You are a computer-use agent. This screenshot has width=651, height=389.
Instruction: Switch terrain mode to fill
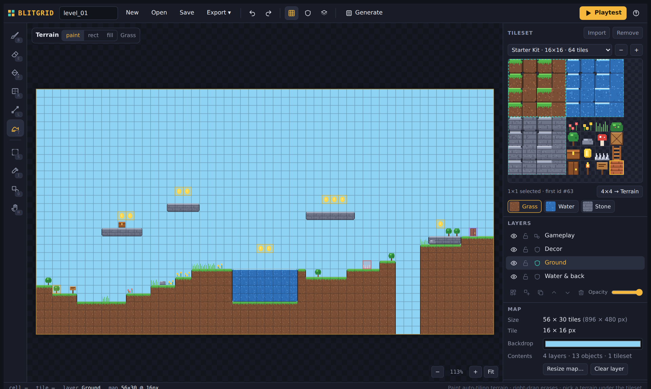[x=110, y=35]
